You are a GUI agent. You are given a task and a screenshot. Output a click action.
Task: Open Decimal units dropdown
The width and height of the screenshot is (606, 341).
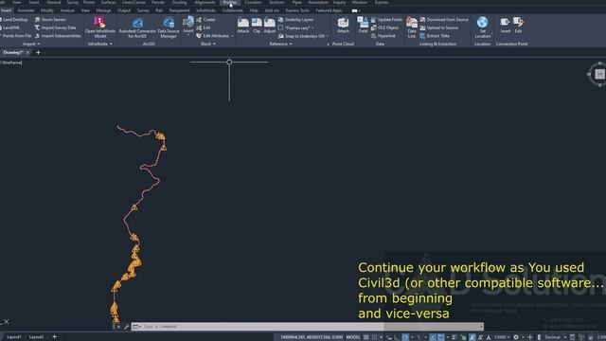point(555,337)
